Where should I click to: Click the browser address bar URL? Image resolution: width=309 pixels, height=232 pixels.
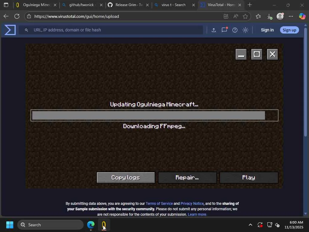[x=77, y=16]
